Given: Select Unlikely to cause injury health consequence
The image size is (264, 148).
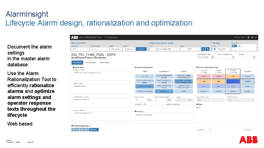Looking at the screenshot, I should [x=145, y=91].
